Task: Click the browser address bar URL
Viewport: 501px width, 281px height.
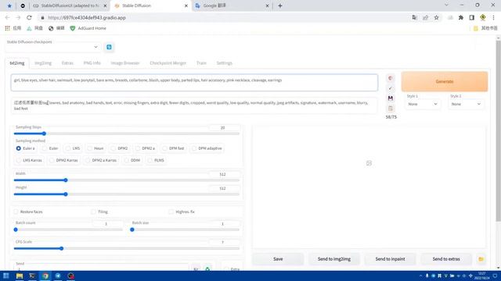Action: [x=87, y=18]
